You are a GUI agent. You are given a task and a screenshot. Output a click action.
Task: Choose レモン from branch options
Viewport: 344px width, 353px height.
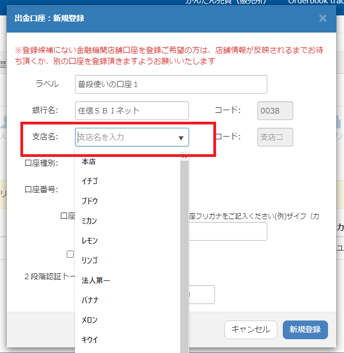(127, 241)
